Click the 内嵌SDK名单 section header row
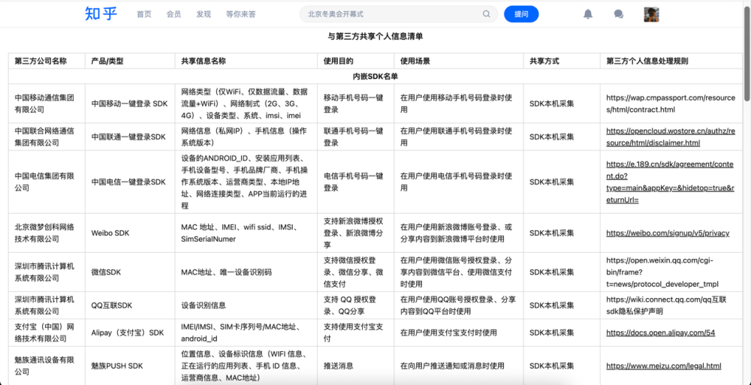This screenshot has height=385, width=751. (x=375, y=76)
